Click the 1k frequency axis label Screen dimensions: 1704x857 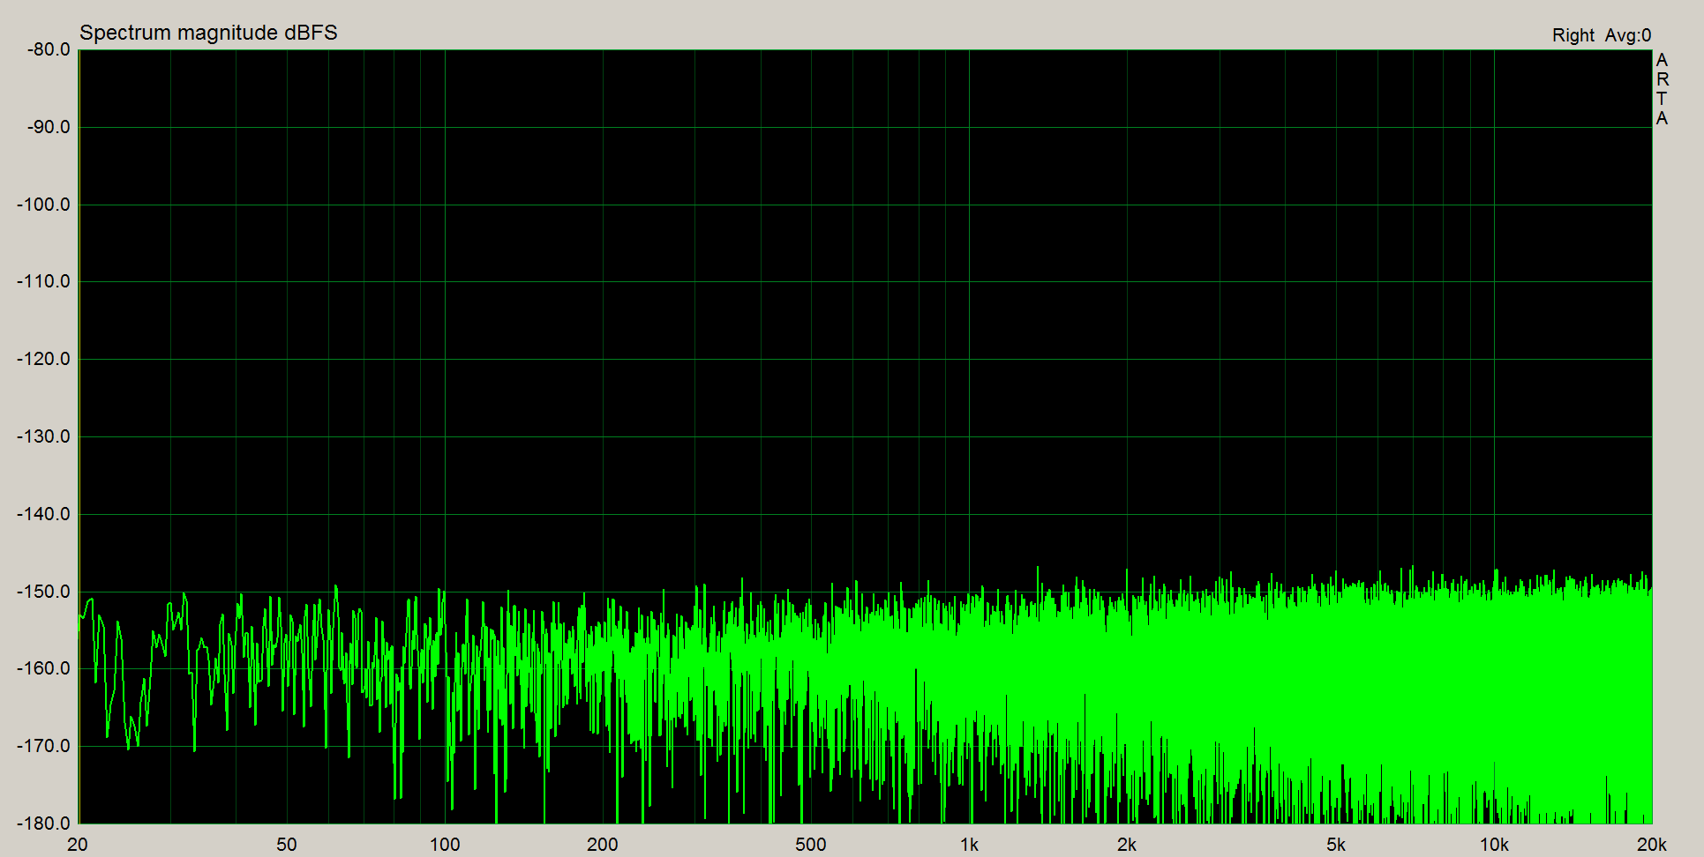click(970, 845)
